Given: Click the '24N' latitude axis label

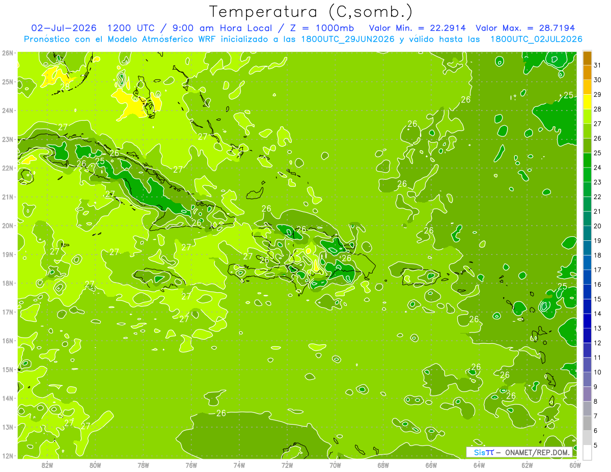Looking at the screenshot, I should [x=8, y=110].
